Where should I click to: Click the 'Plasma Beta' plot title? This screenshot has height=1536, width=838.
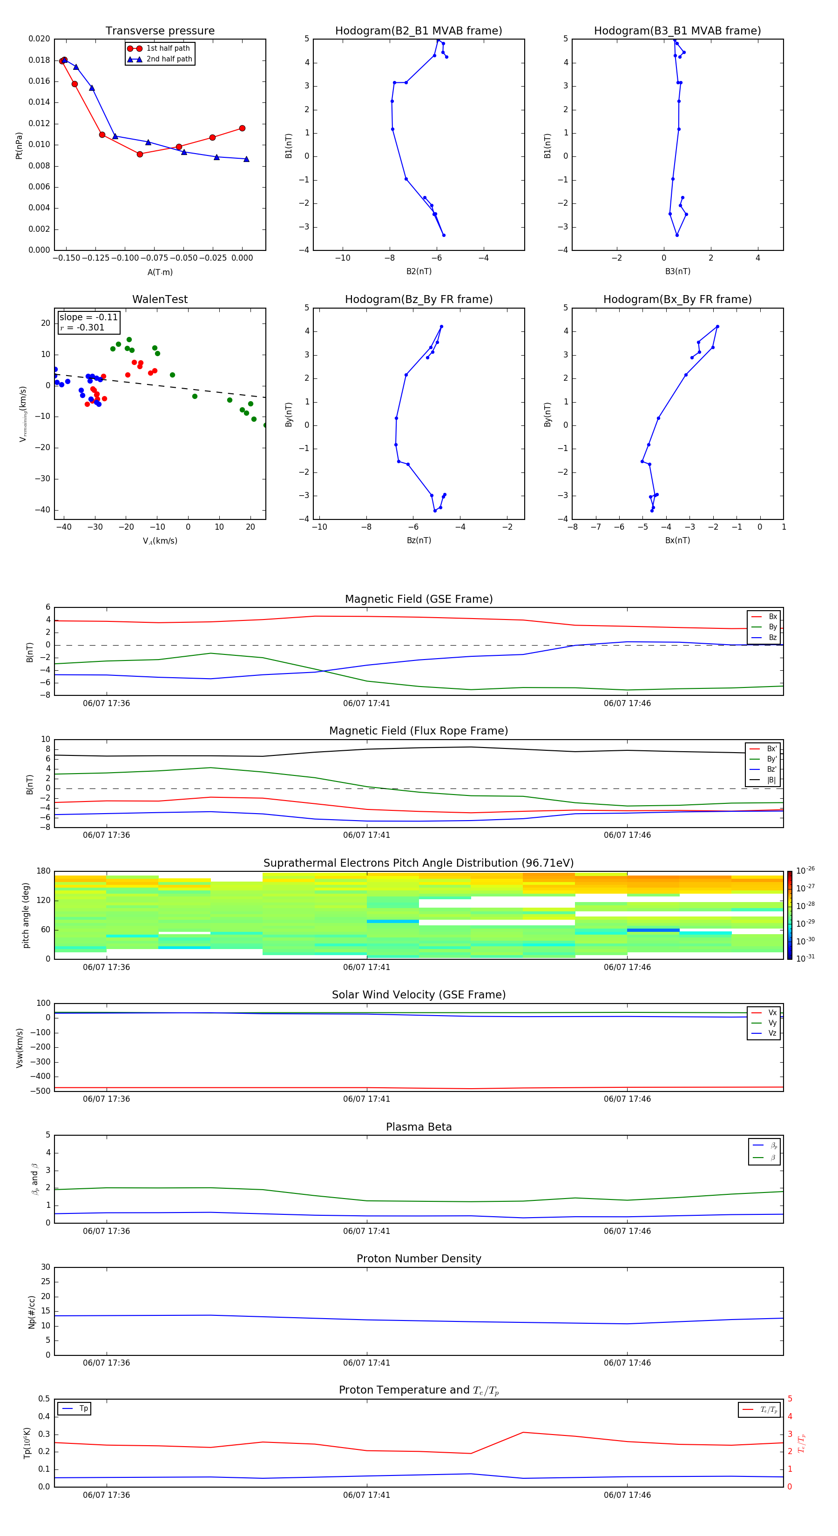(x=419, y=1127)
